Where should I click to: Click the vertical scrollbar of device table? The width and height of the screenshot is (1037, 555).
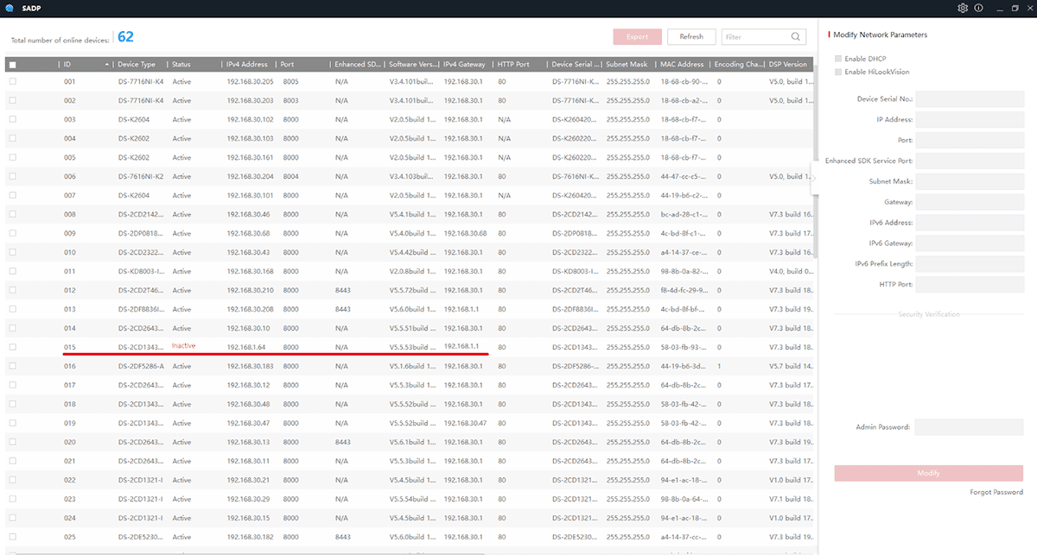[814, 164]
